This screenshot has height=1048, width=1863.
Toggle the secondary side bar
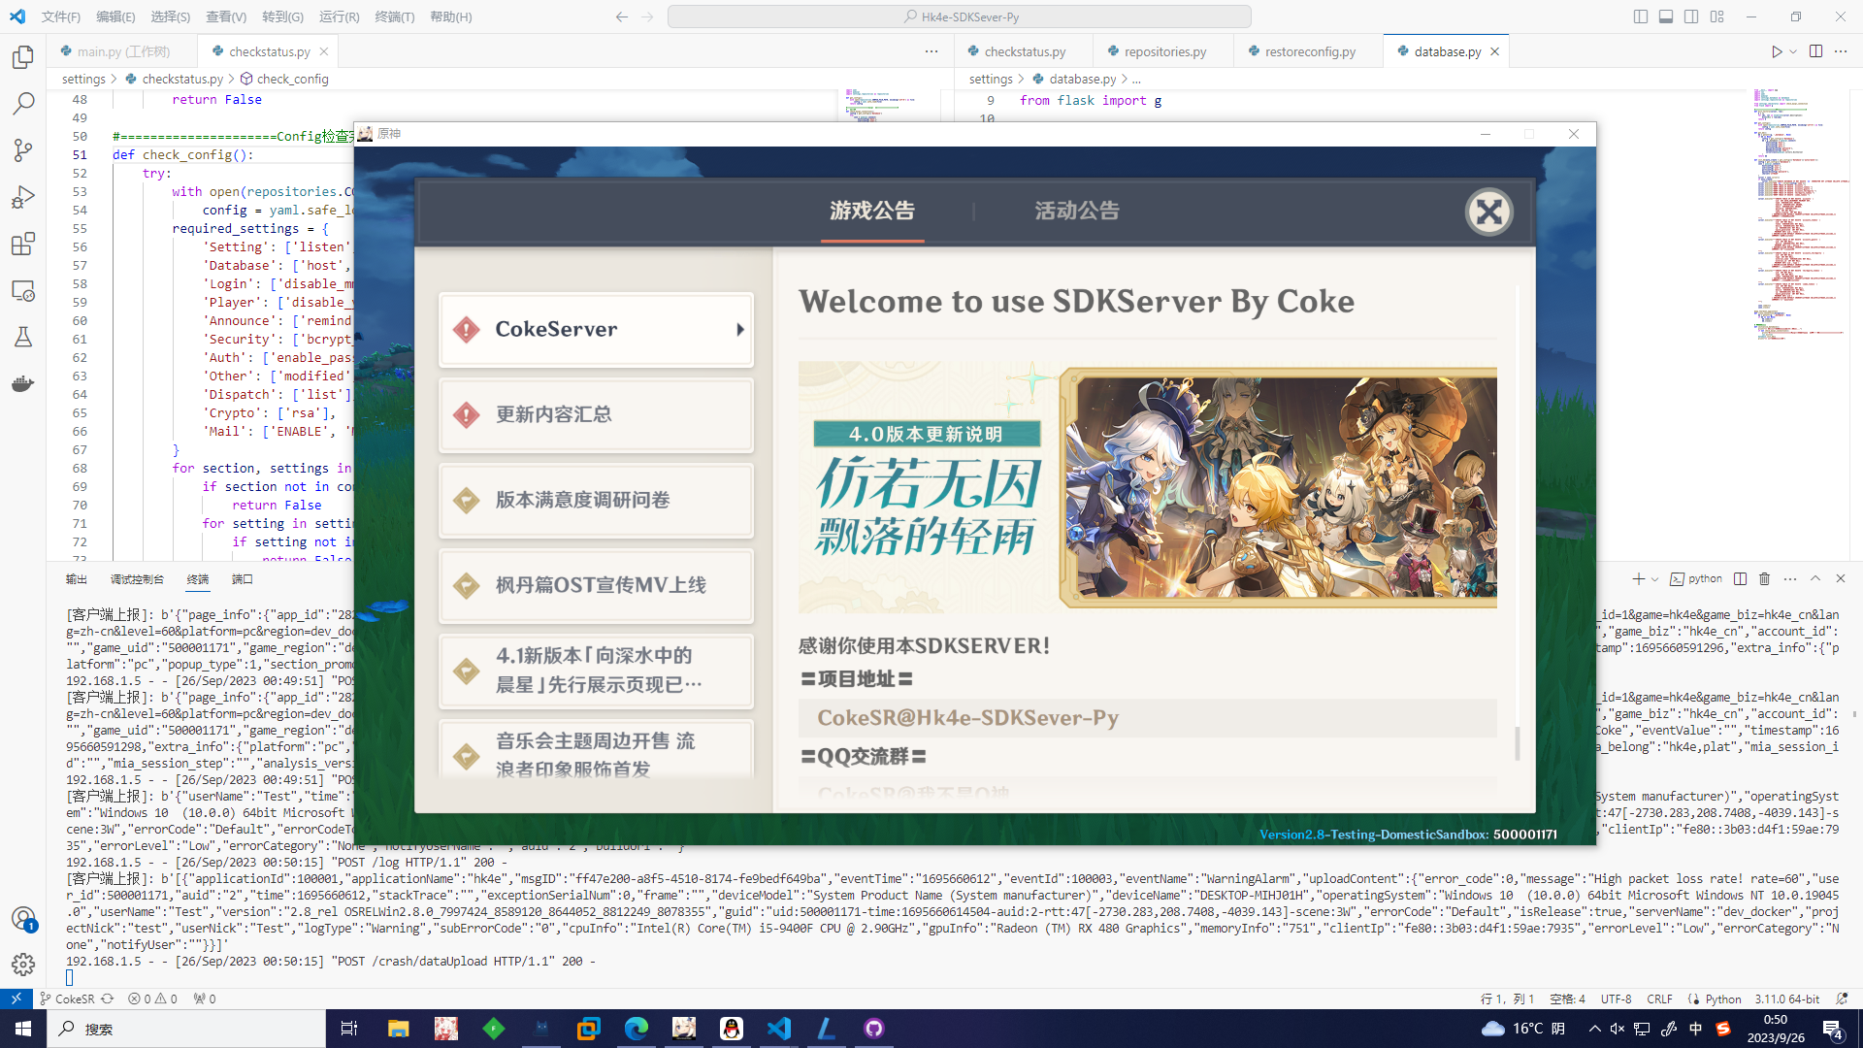[x=1690, y=16]
